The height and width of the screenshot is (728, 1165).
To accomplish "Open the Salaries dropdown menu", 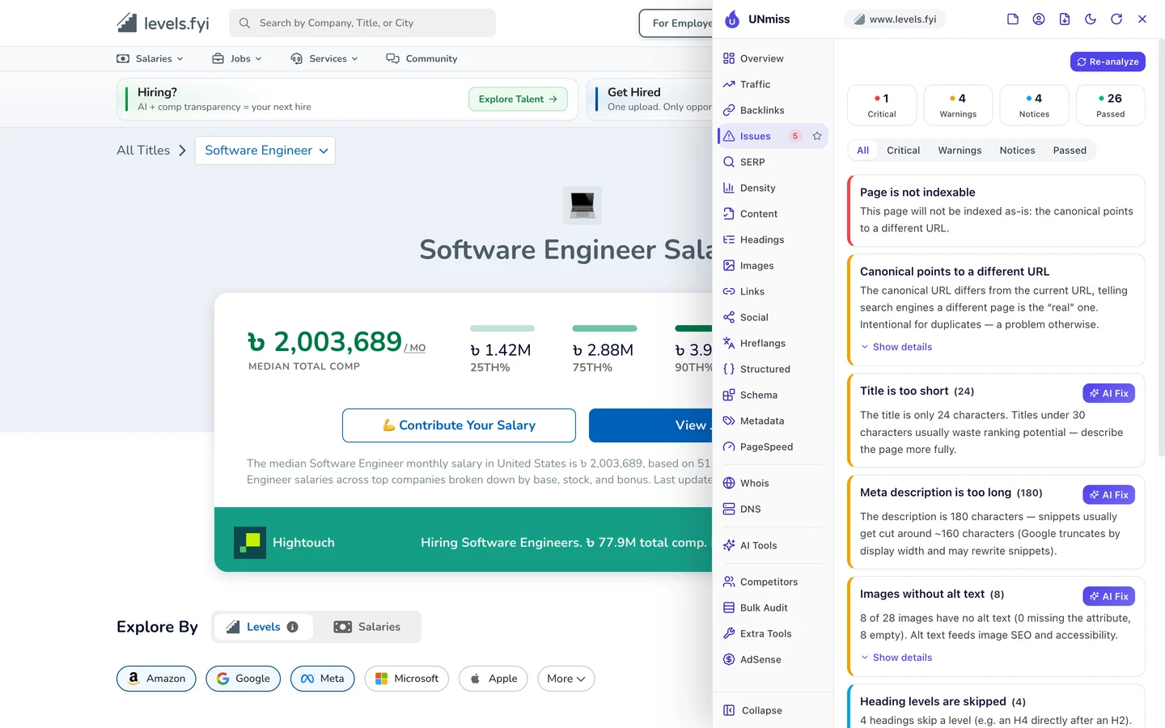I will pos(150,58).
